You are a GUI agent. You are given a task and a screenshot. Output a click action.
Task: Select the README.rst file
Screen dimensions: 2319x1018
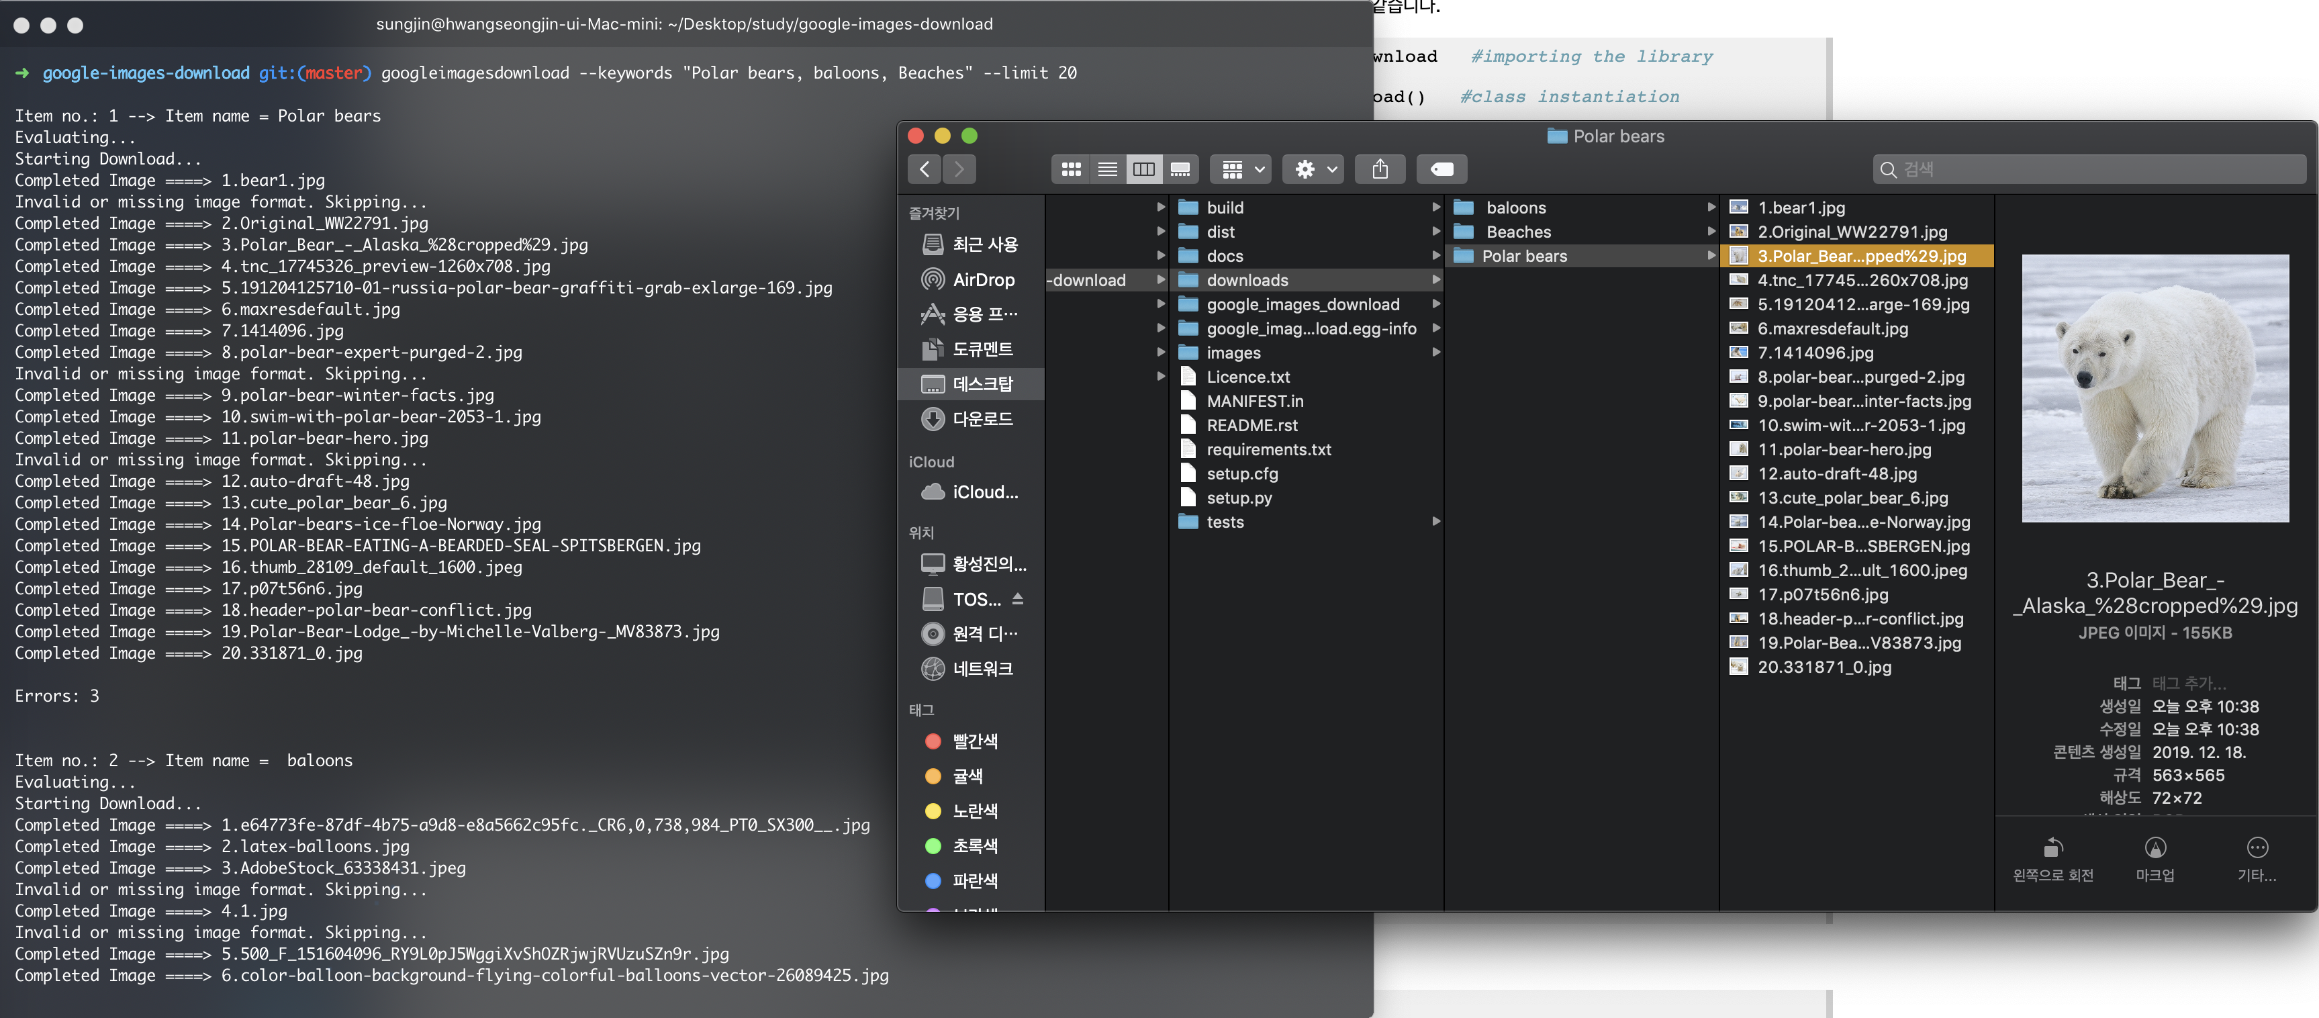(1307, 426)
